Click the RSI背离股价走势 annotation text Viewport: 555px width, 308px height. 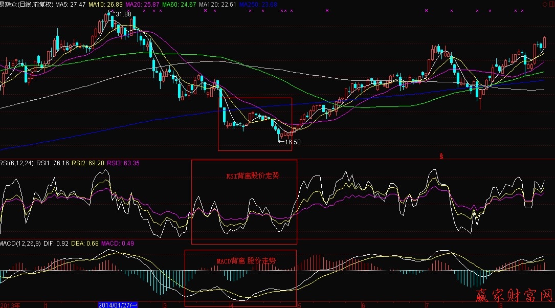tap(253, 175)
